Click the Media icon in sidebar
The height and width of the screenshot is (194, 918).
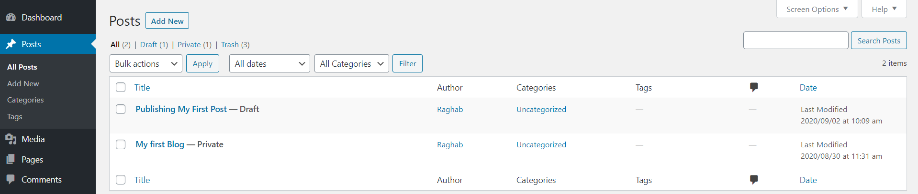(11, 139)
